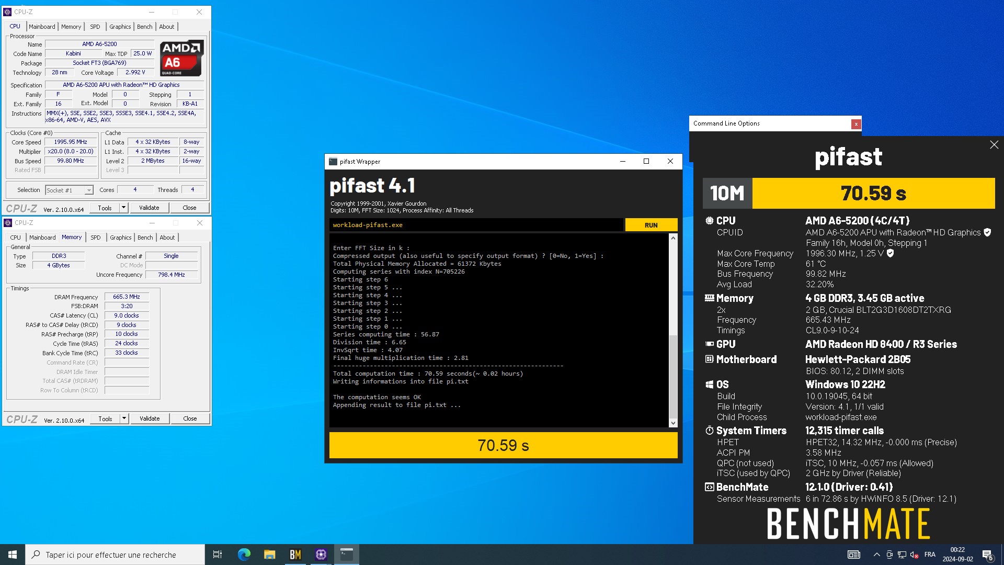Activate the BenchMate taskbar icon

pyautogui.click(x=295, y=555)
